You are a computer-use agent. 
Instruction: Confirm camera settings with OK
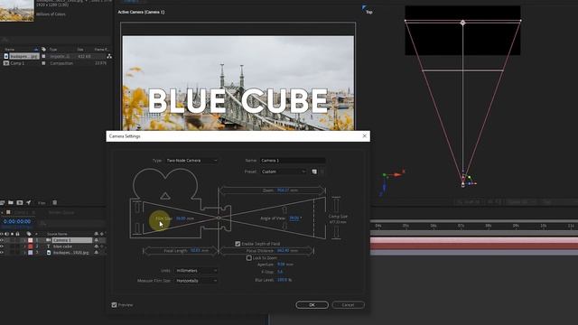click(312, 305)
